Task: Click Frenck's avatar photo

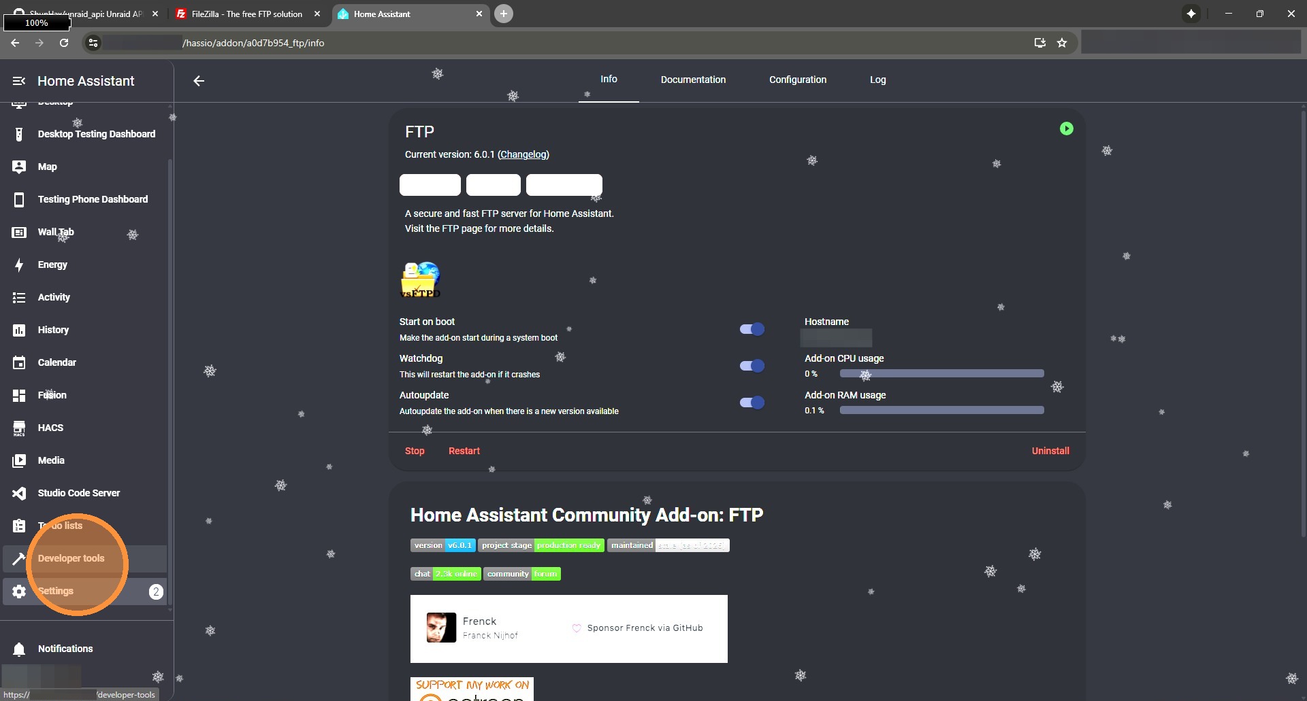Action: pos(441,628)
